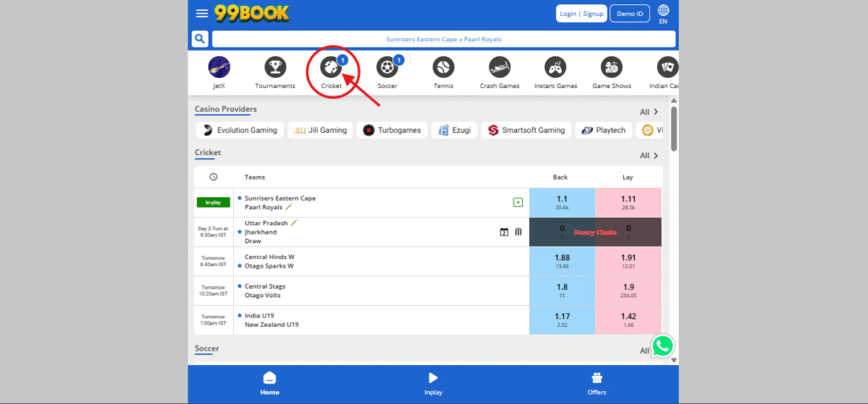Screen dimensions: 868x404
Task: Star the Otago Sparks W match
Action: (240, 266)
